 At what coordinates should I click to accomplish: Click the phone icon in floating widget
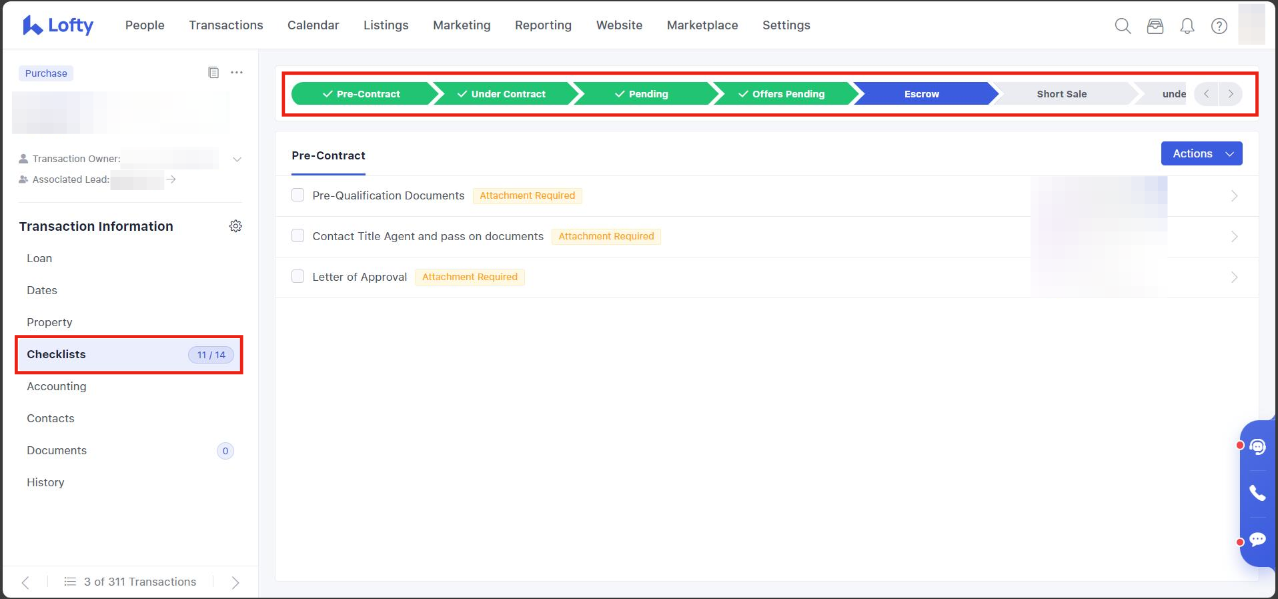pyautogui.click(x=1257, y=493)
